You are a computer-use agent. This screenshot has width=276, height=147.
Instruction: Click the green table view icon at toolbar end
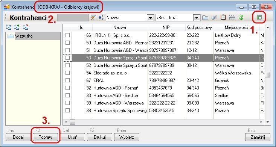[259, 17]
